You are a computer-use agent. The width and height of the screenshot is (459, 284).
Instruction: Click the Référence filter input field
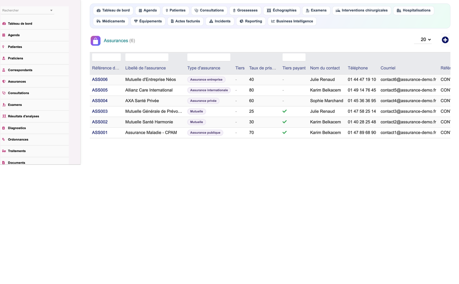(x=106, y=57)
